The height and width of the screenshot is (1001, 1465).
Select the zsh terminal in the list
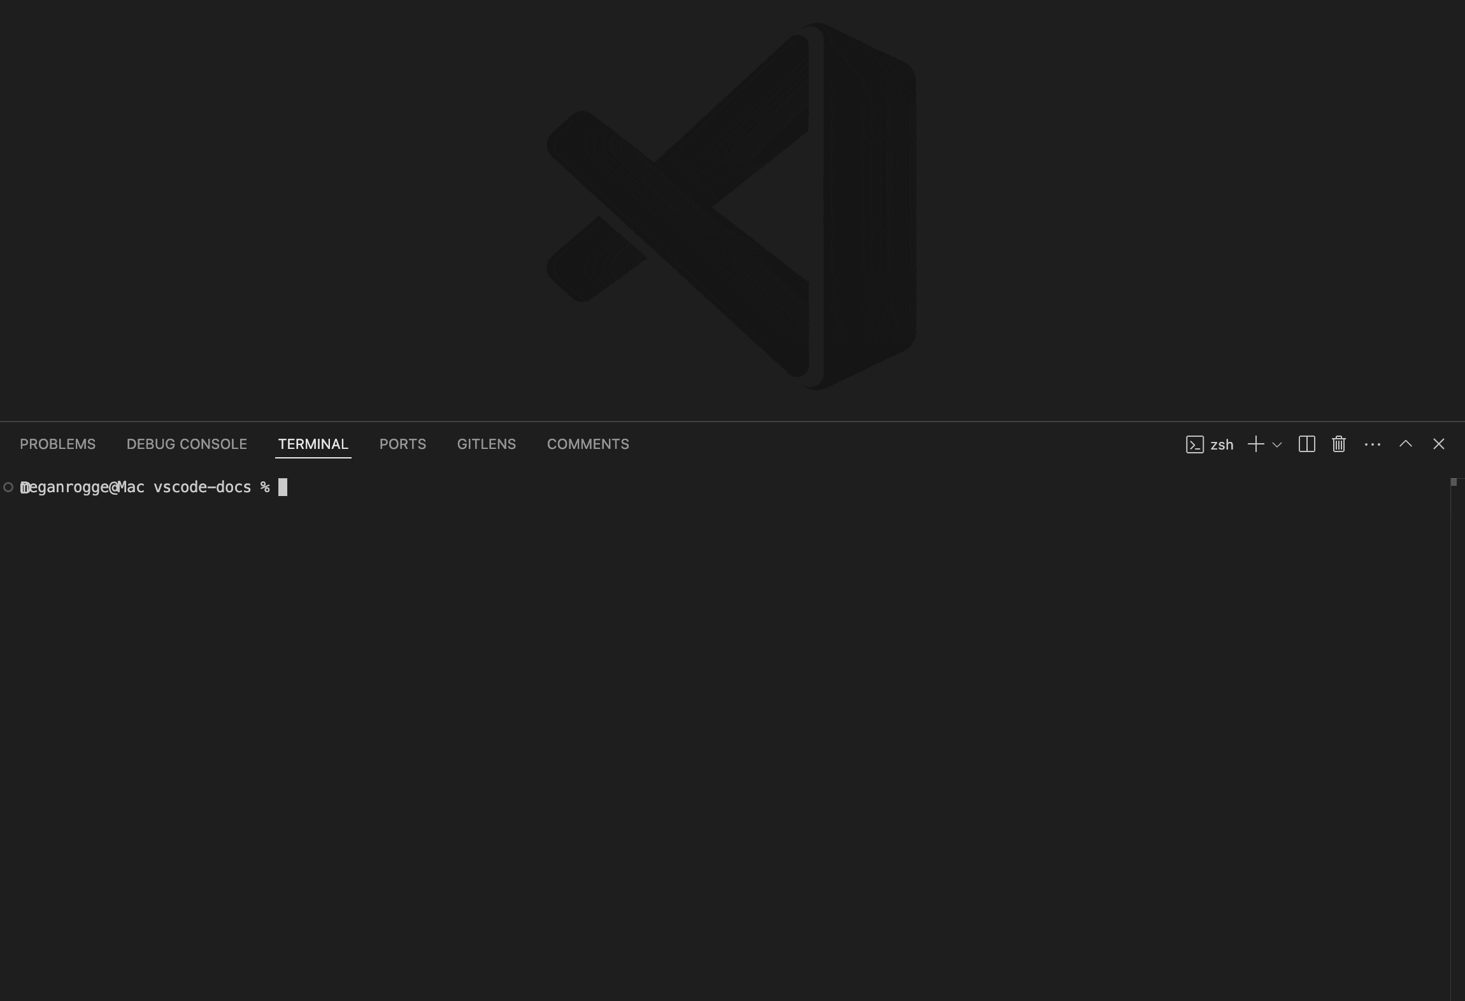(1220, 444)
